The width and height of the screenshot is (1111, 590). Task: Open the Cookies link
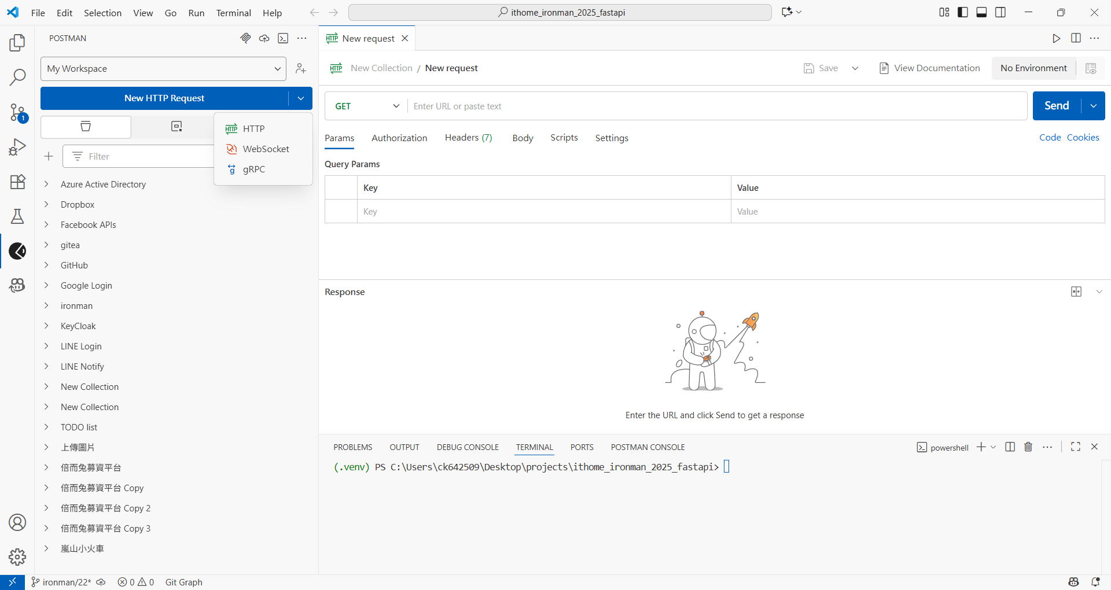[1083, 138]
